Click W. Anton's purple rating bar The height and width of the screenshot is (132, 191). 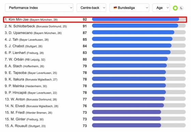point(139,99)
